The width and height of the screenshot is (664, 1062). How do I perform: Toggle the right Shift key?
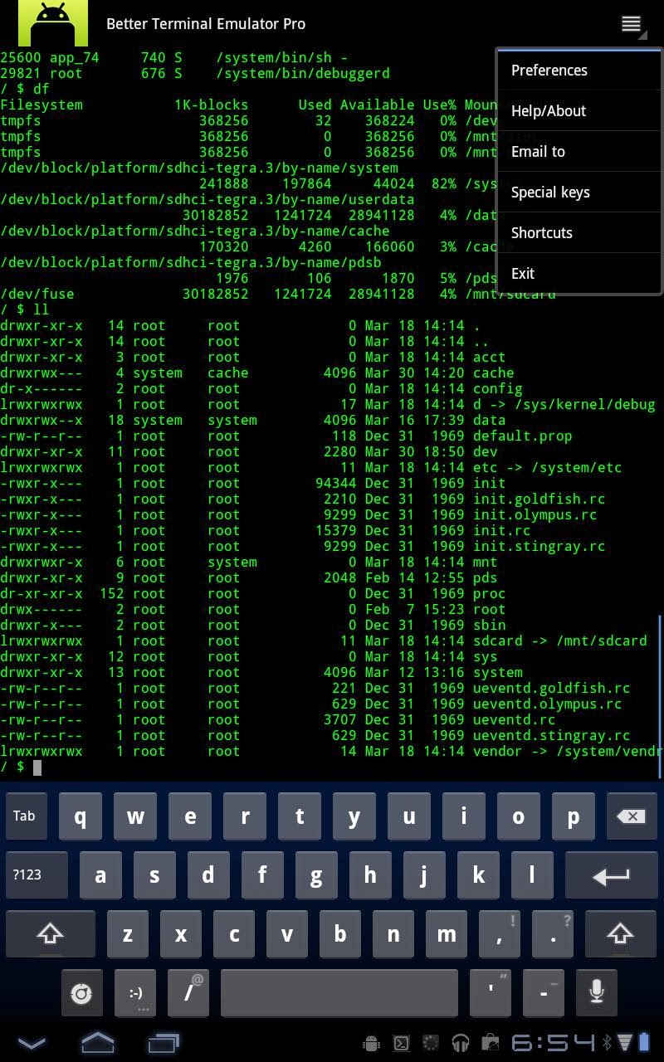(x=620, y=934)
